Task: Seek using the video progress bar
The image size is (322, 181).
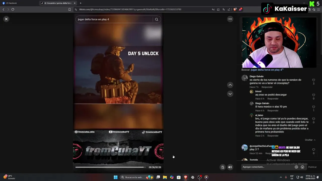Action: pos(111,167)
